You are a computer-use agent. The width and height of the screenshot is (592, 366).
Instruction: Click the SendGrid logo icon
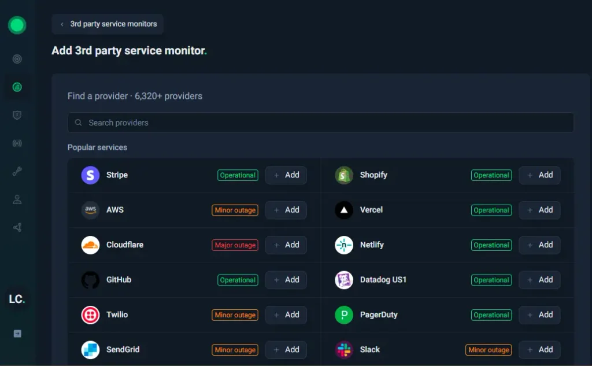90,350
